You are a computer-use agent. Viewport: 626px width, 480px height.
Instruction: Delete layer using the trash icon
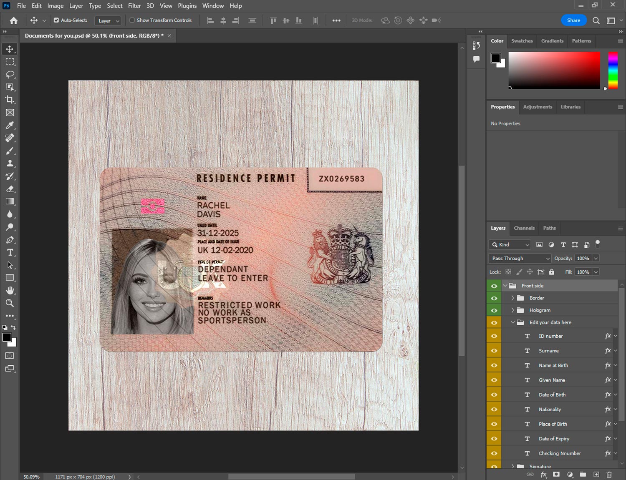pyautogui.click(x=609, y=475)
